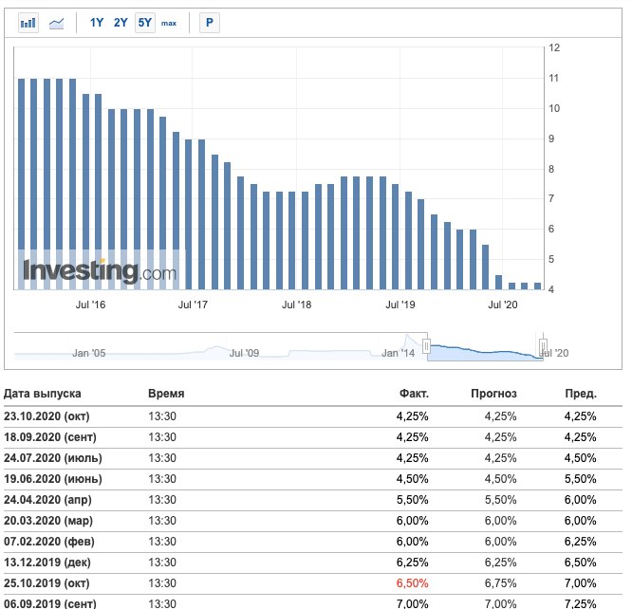Switch to line chart view icon
Viewport: 632px width, 609px height.
click(x=56, y=23)
